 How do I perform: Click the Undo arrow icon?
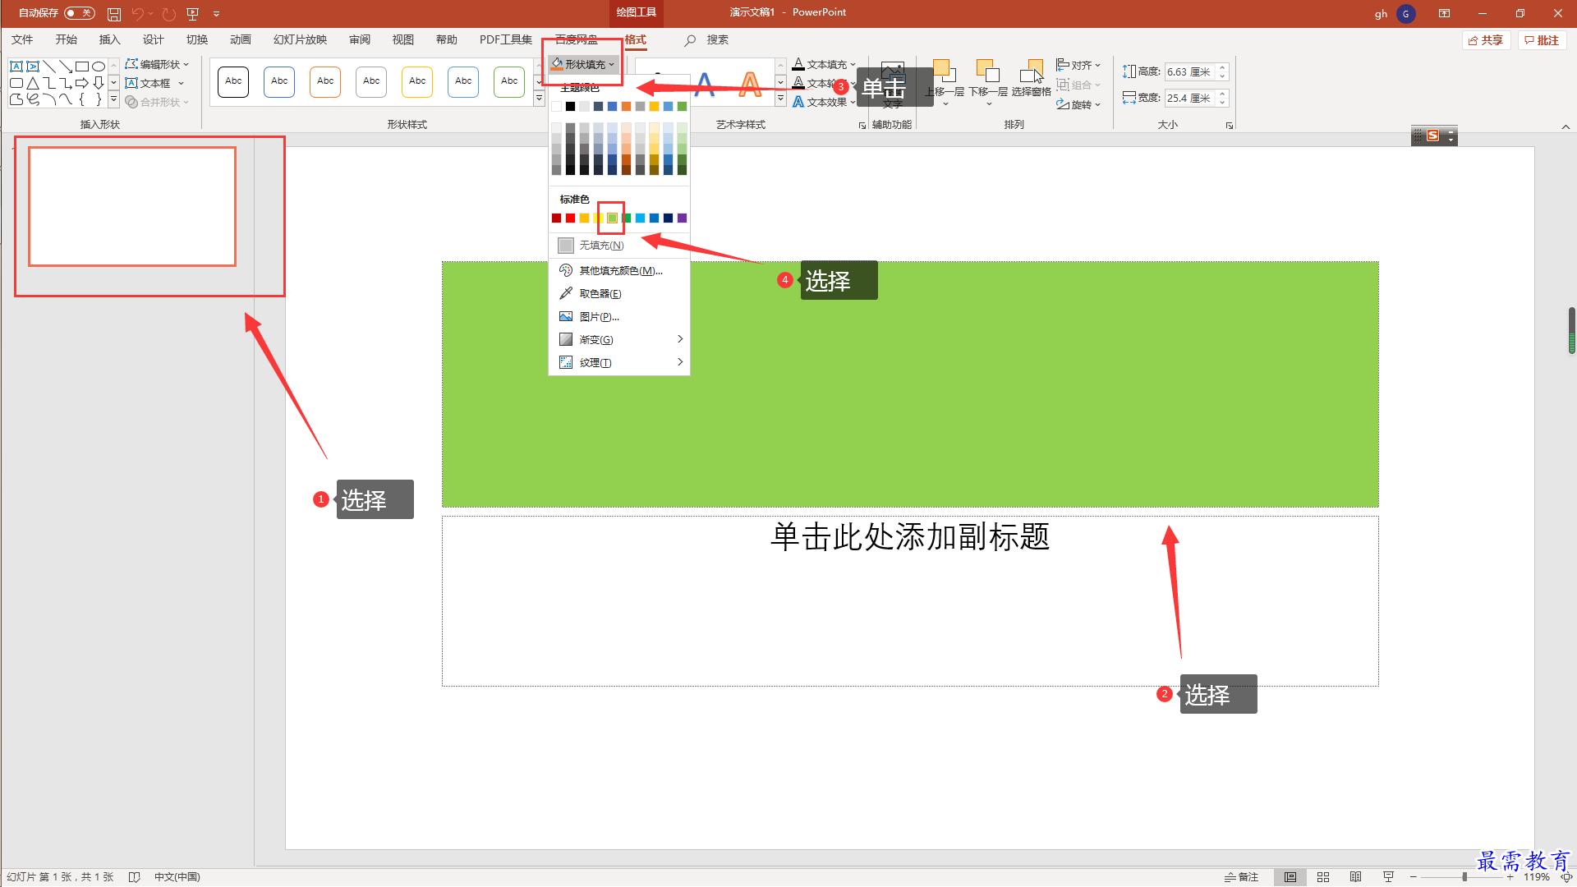pos(138,14)
